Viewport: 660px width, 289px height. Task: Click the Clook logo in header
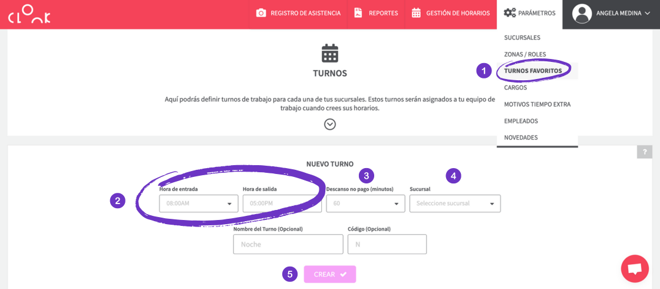point(29,14)
